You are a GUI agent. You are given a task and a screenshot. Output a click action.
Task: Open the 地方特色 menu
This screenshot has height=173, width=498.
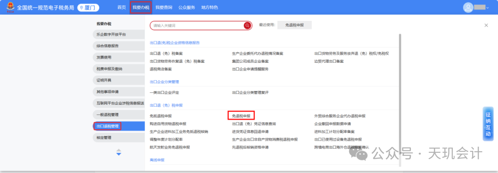tap(210, 7)
